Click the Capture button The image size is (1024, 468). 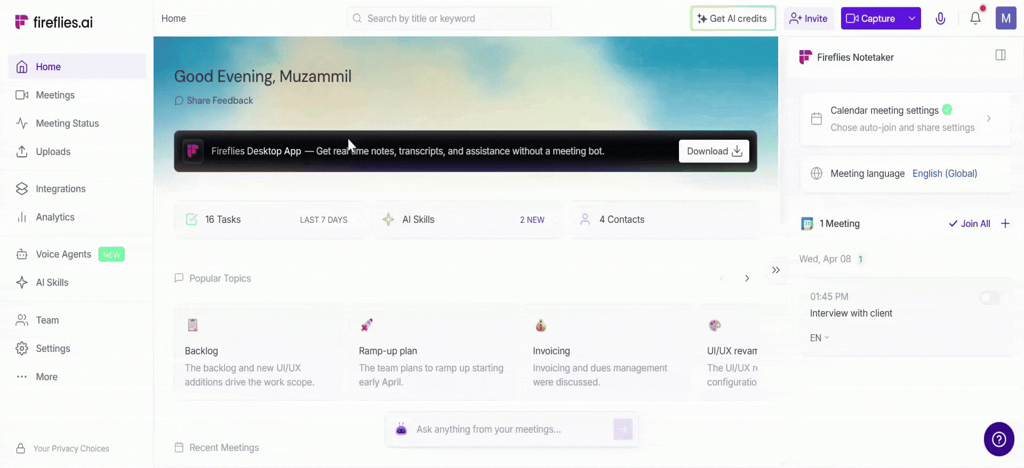871,19
